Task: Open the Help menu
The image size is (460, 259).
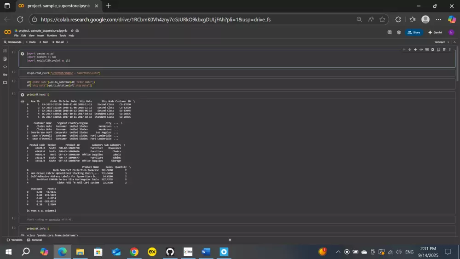Action: [x=71, y=36]
